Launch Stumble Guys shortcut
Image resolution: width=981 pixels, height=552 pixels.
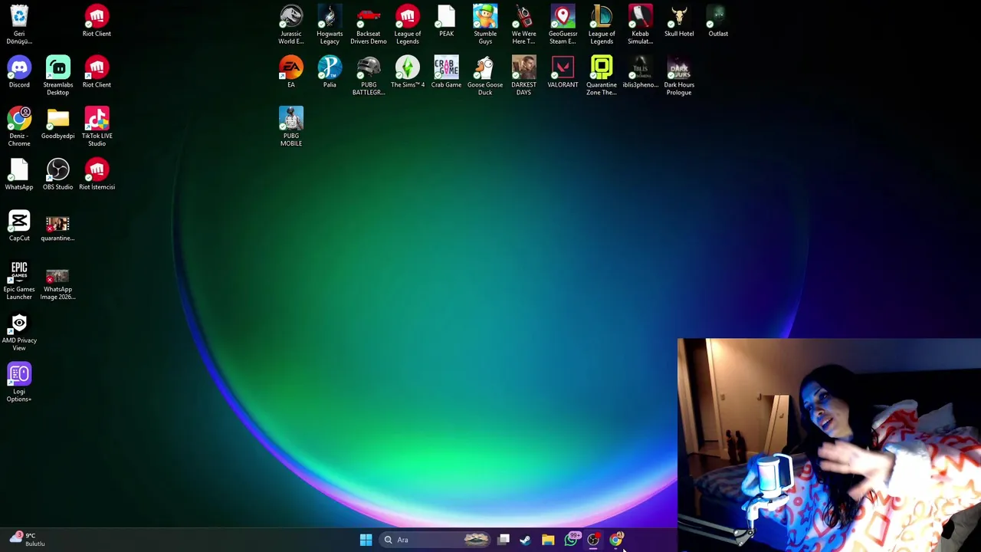click(485, 25)
